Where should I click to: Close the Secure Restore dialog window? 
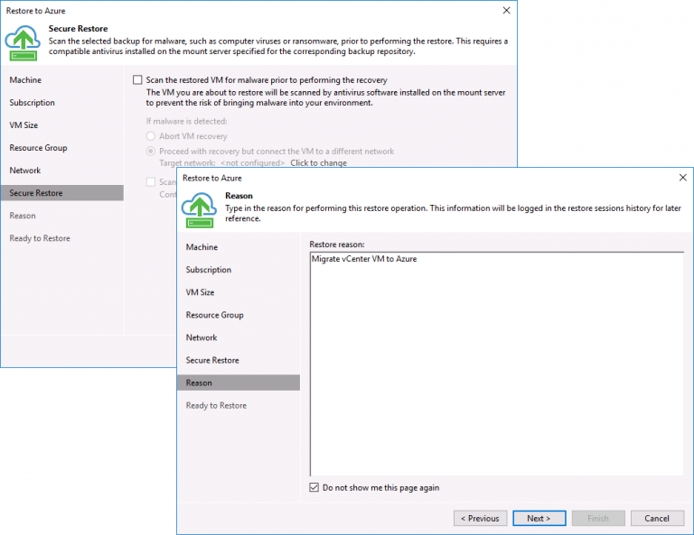click(x=506, y=10)
